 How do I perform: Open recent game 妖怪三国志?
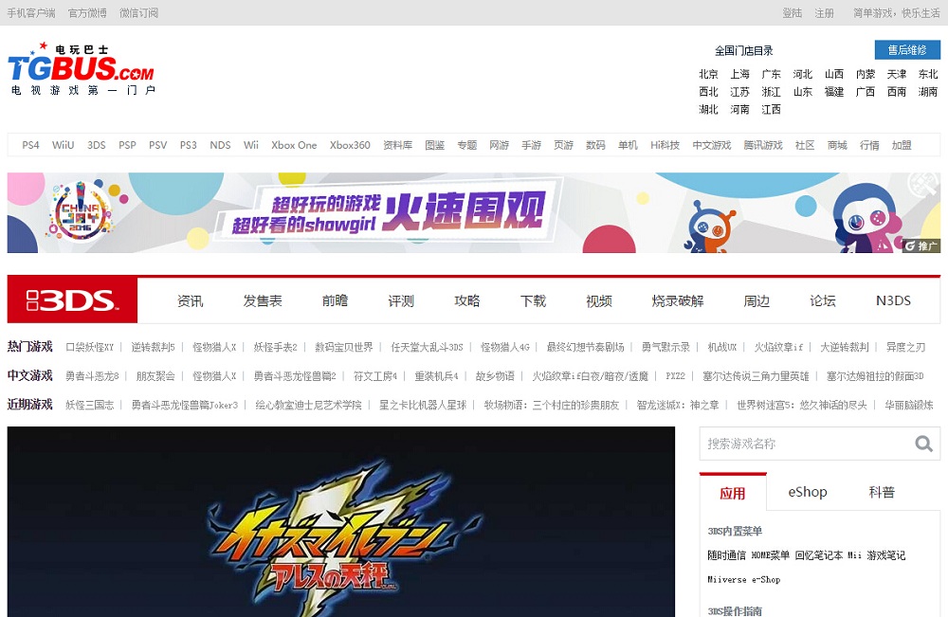point(89,405)
